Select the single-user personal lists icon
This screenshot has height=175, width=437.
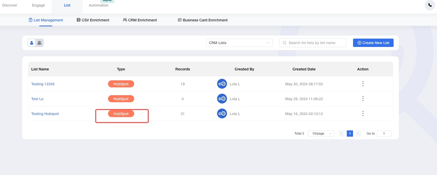pos(32,43)
